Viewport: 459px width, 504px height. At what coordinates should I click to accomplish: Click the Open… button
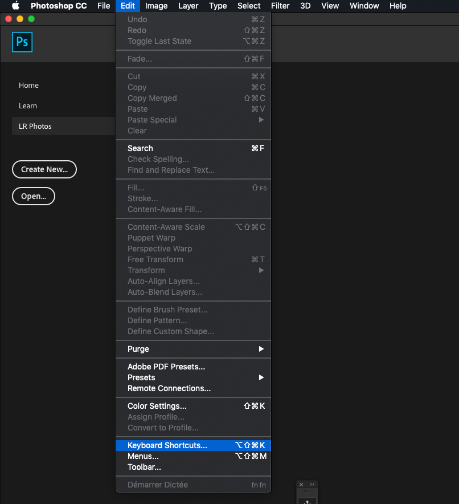(34, 196)
